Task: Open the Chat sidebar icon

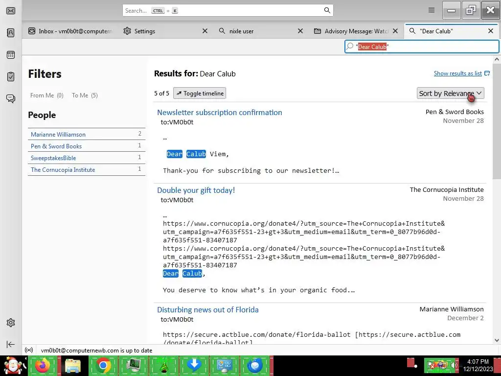Action: point(11,98)
